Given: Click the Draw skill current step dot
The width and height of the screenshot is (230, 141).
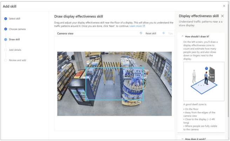Looking at the screenshot, I should click(6, 40).
